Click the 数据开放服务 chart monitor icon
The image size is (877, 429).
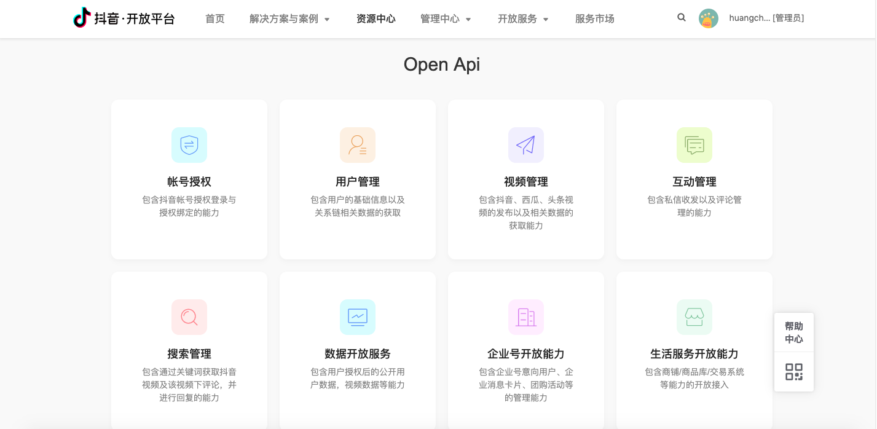coord(358,317)
